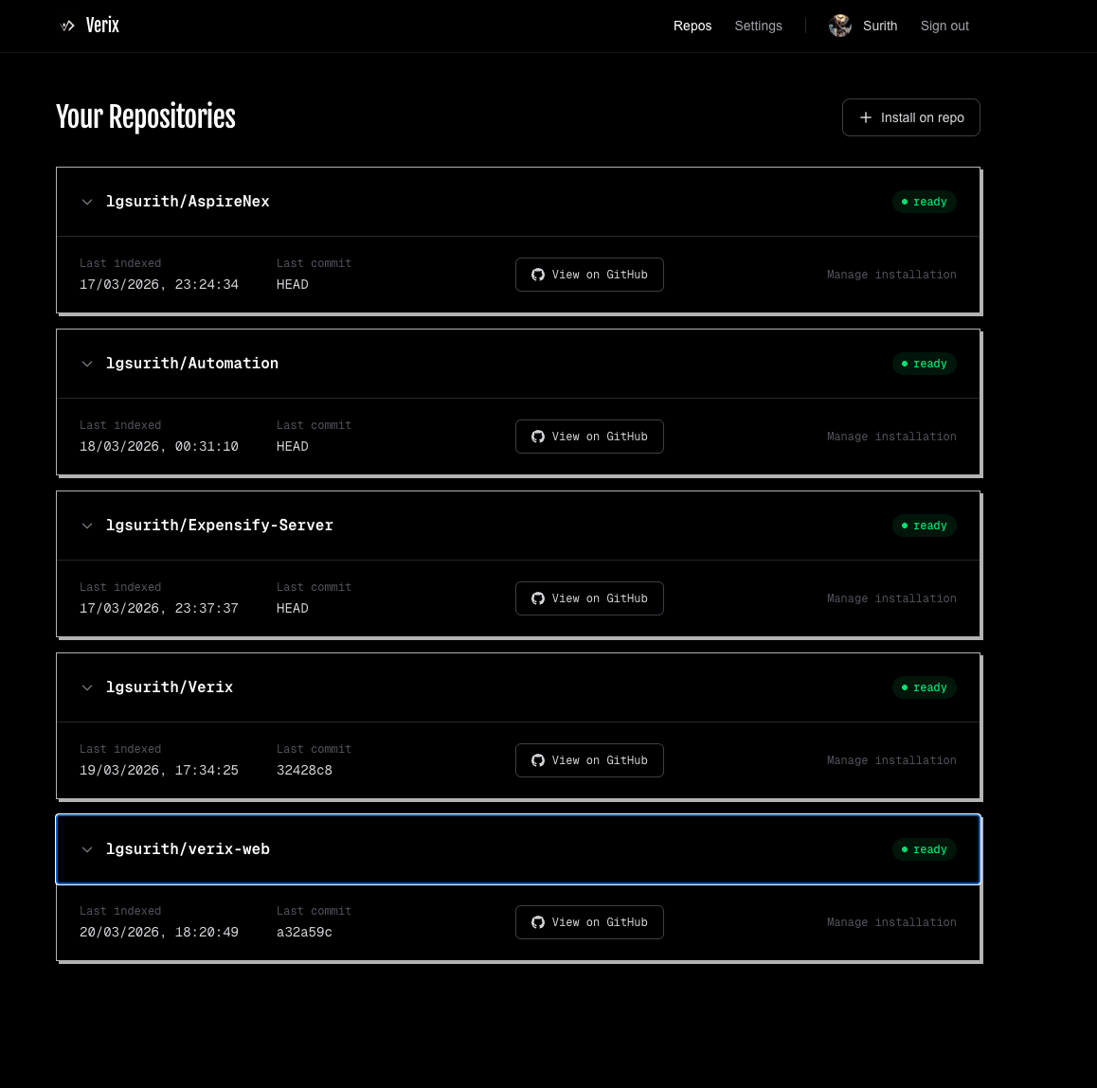Manage installation for verix-web
This screenshot has width=1097, height=1088.
coord(891,922)
